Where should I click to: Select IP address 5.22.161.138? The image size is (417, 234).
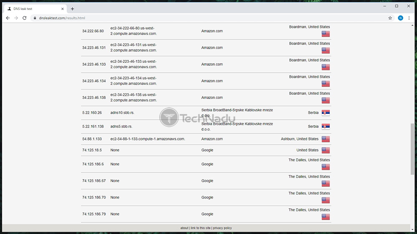[x=93, y=126]
